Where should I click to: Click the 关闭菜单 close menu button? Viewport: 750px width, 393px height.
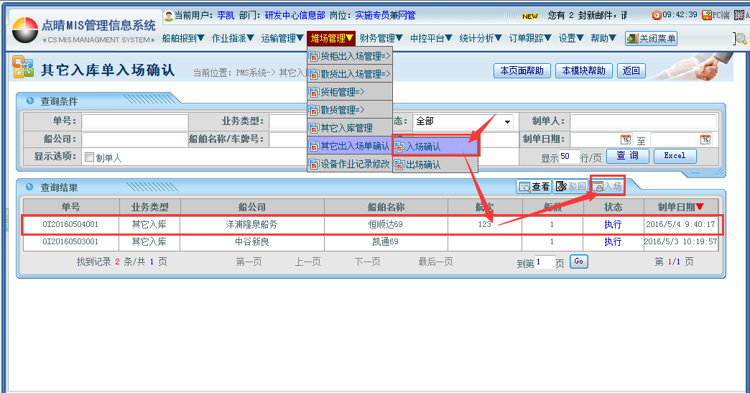click(651, 39)
